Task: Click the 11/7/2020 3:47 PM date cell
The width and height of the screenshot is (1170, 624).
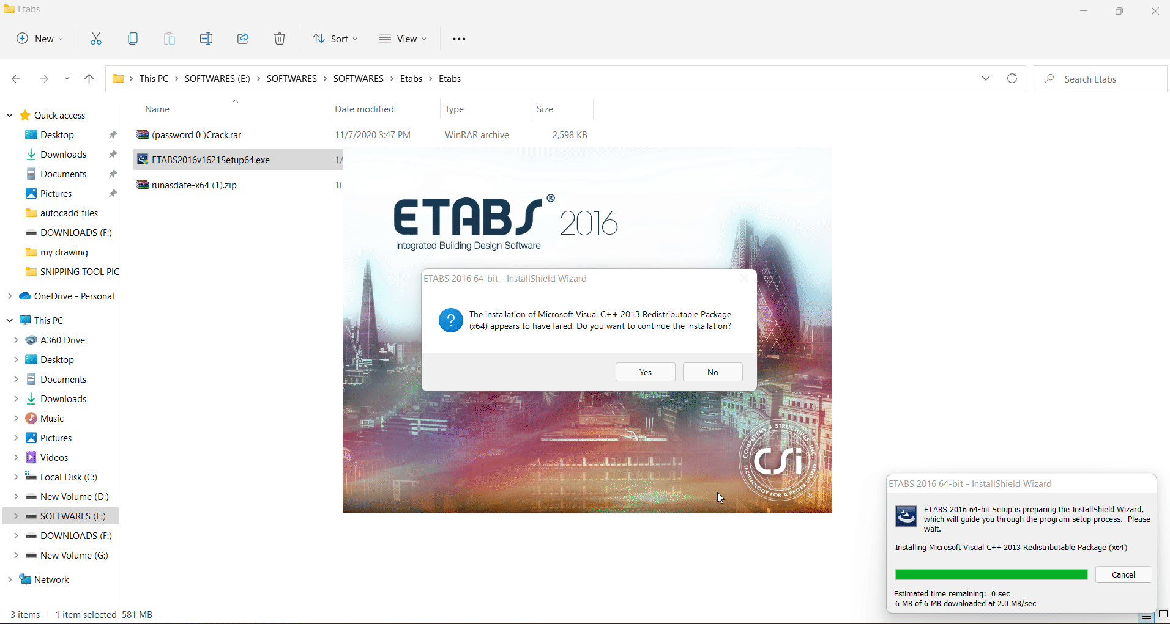Action: (373, 134)
